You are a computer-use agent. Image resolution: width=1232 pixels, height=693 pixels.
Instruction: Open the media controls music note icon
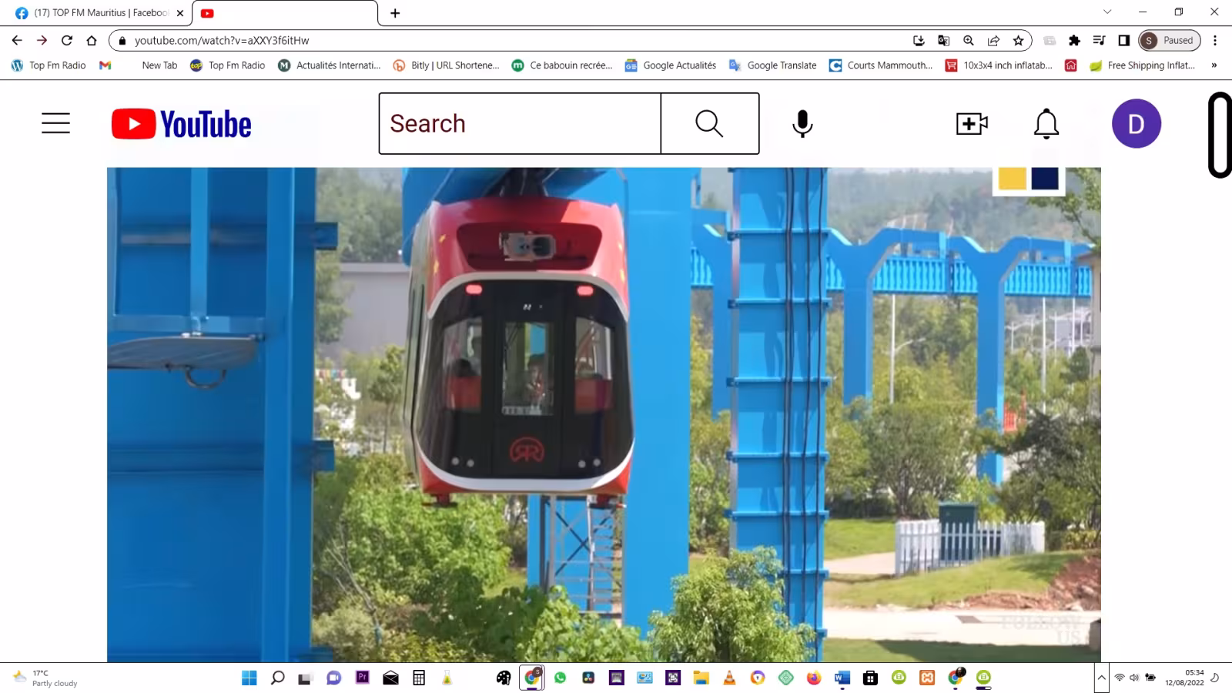1099,40
